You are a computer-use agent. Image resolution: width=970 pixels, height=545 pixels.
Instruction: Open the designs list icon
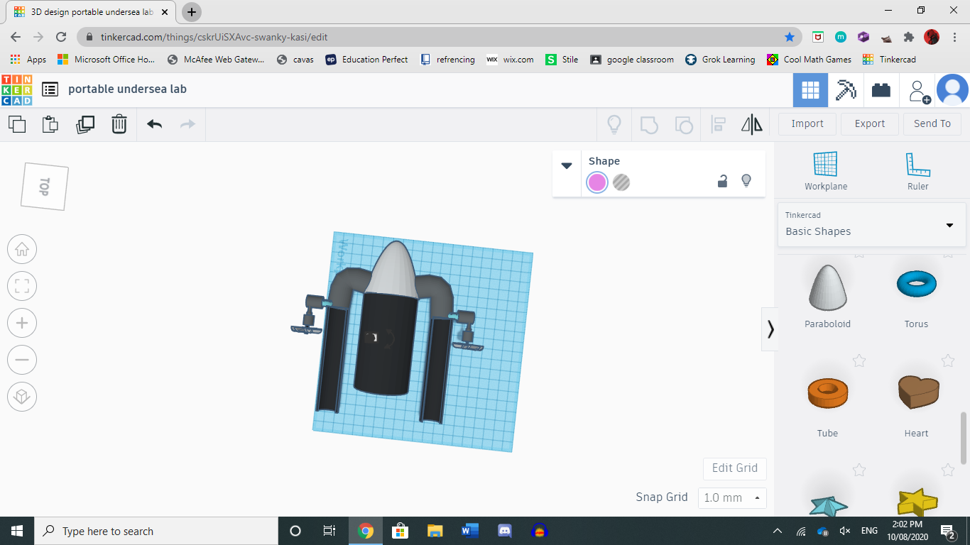point(50,89)
